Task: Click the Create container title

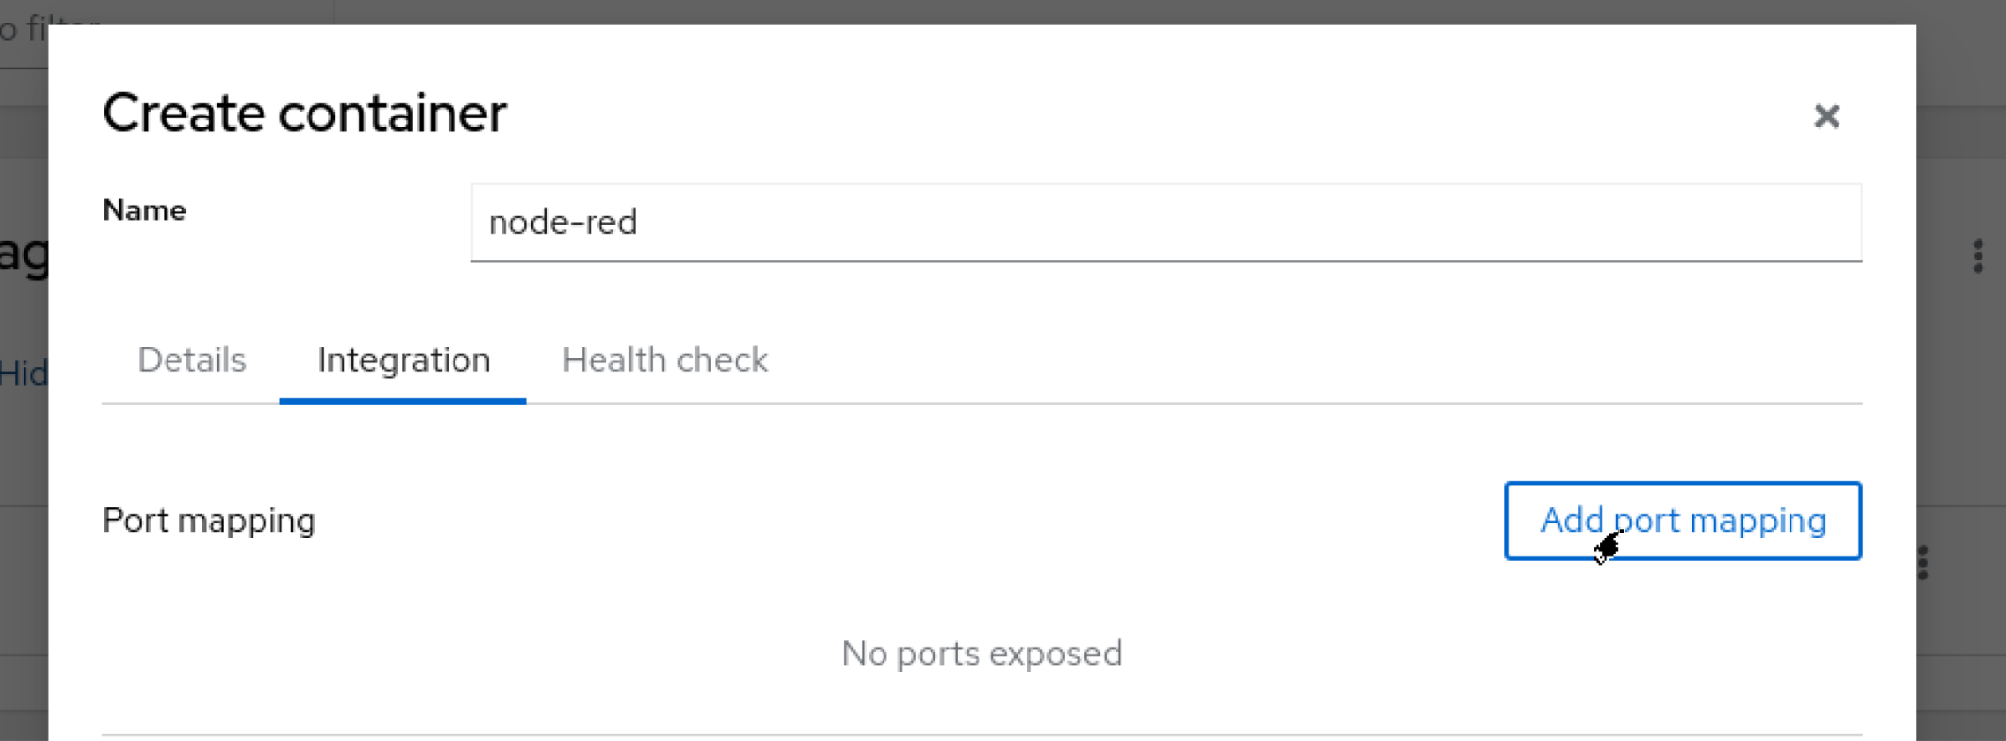Action: pyautogui.click(x=304, y=113)
